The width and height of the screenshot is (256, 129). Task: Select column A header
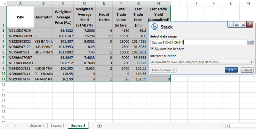pyautogui.click(x=20, y=3)
